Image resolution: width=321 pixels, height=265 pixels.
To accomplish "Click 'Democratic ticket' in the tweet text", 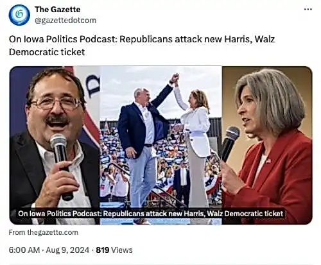I will pos(47,52).
